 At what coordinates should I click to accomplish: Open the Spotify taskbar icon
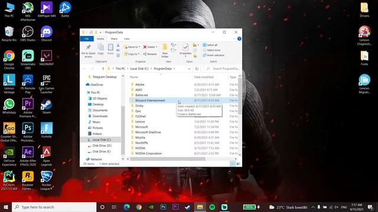(x=212, y=207)
